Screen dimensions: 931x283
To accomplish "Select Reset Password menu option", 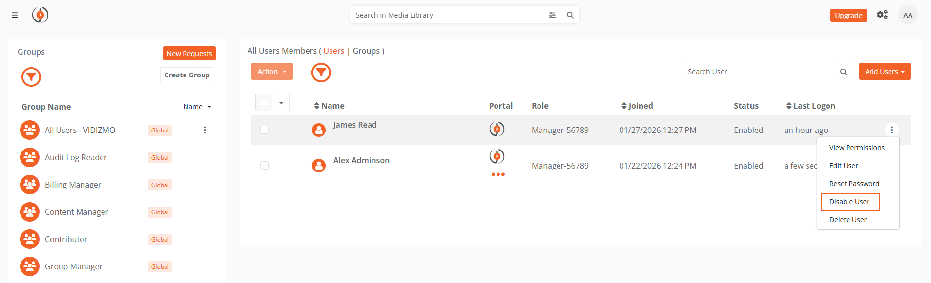I will click(x=854, y=184).
